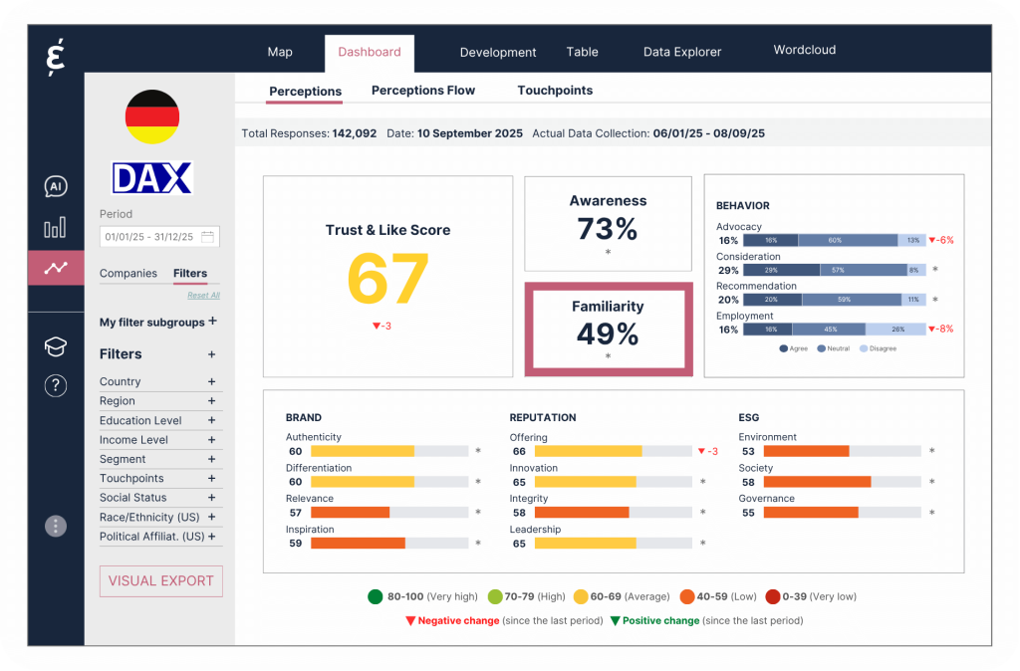1020x671 pixels.
Task: Open the graduation cap learning icon
Action: (56, 346)
